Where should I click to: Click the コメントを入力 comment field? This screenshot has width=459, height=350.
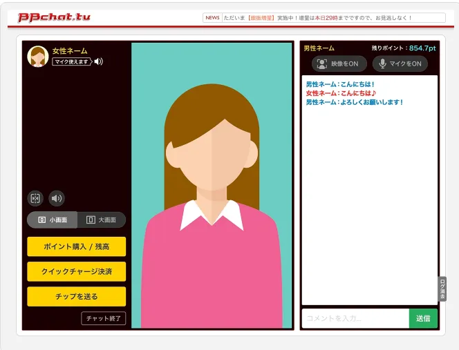355,318
